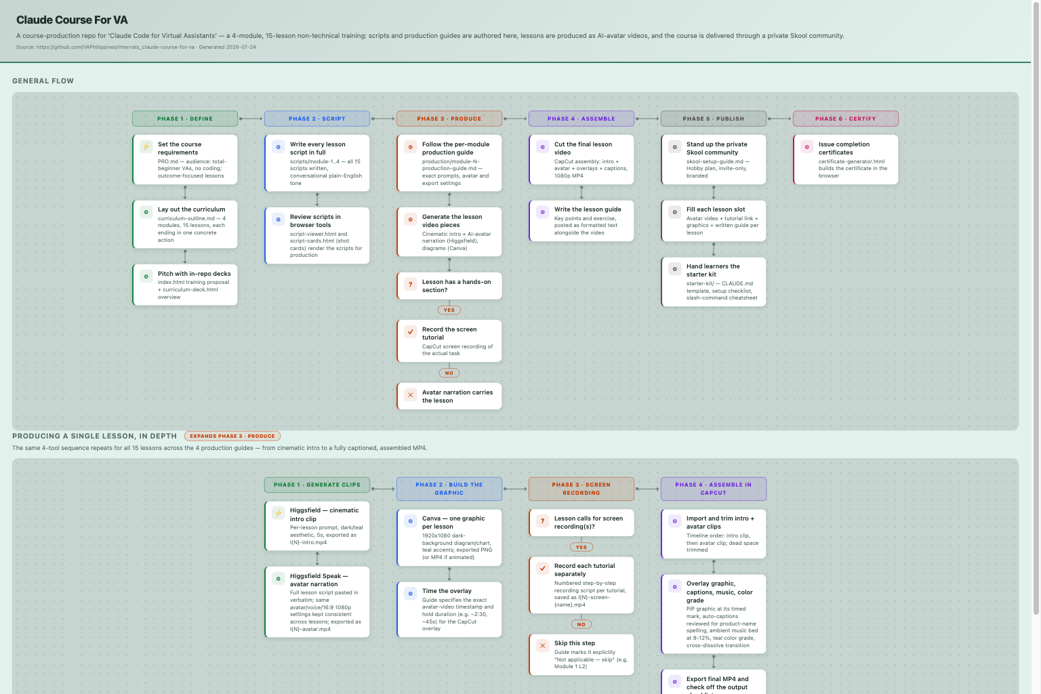Screen dimensions: 1041x694
Task: Click the lightning icon on Set the course requirements
Action: pos(146,146)
